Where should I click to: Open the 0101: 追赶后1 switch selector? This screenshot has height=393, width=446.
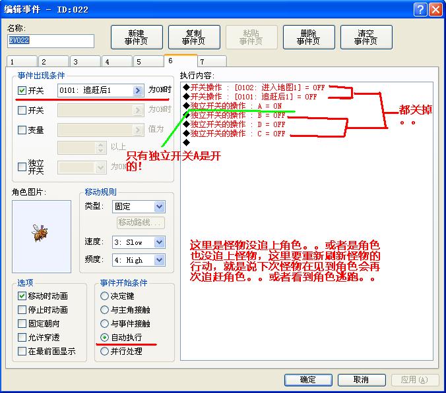tap(101, 91)
